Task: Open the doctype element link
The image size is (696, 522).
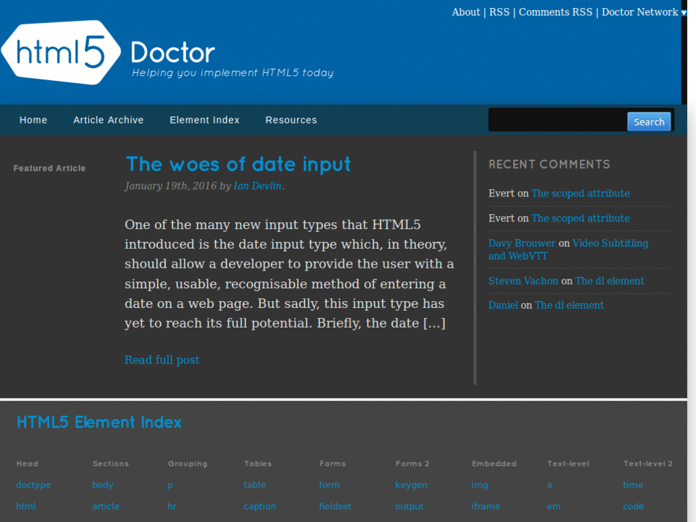Action: coord(33,485)
